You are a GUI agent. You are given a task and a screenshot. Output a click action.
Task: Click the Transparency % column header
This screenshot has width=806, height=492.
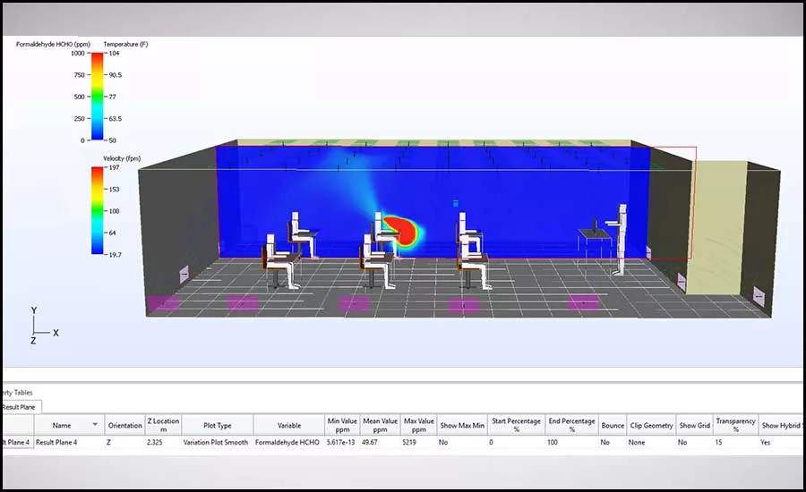[x=735, y=425]
